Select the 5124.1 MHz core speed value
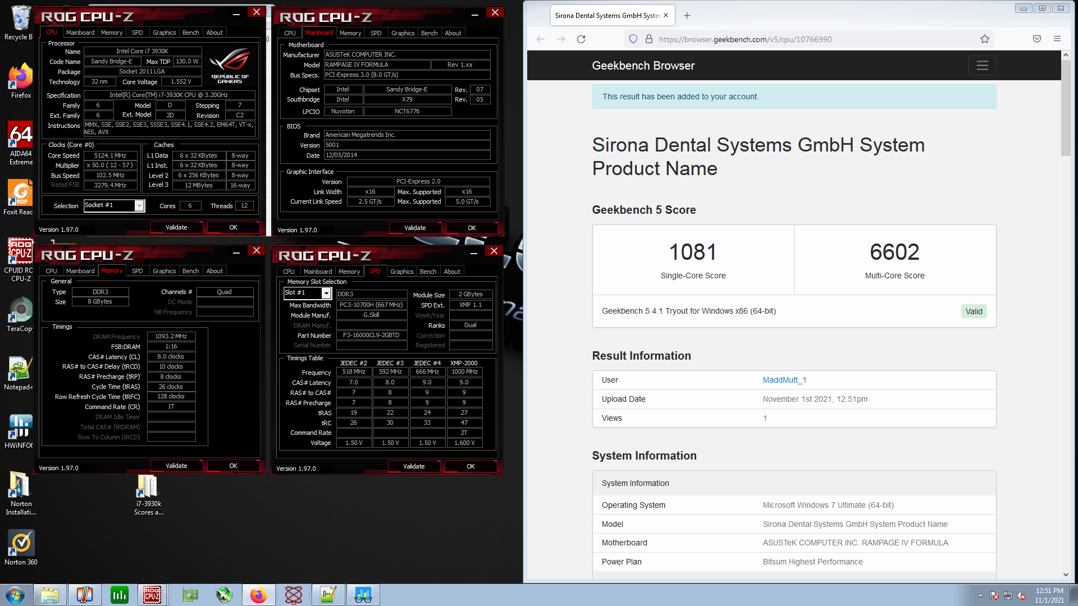The width and height of the screenshot is (1078, 606). [110, 155]
